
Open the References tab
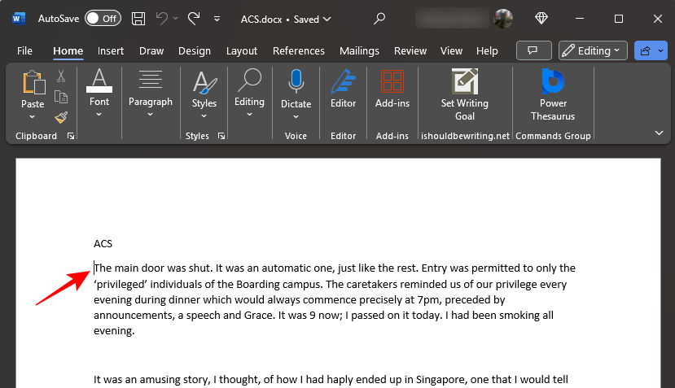coord(298,50)
